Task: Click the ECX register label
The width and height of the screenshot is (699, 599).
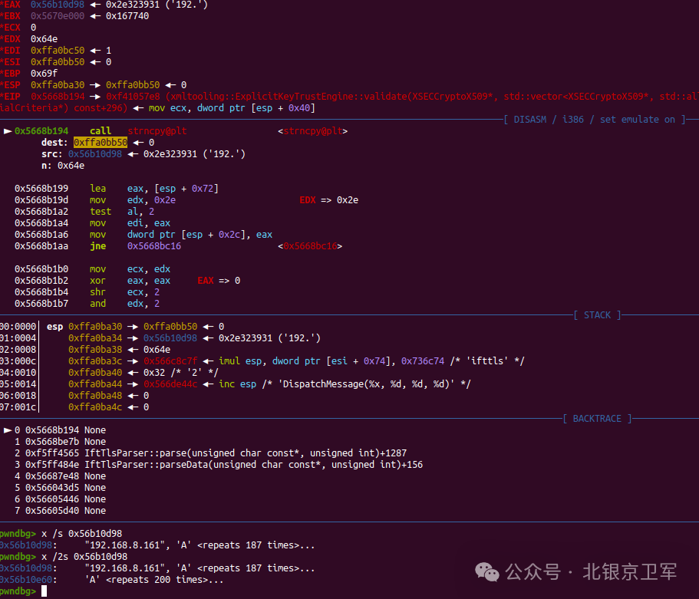Action: (x=11, y=28)
